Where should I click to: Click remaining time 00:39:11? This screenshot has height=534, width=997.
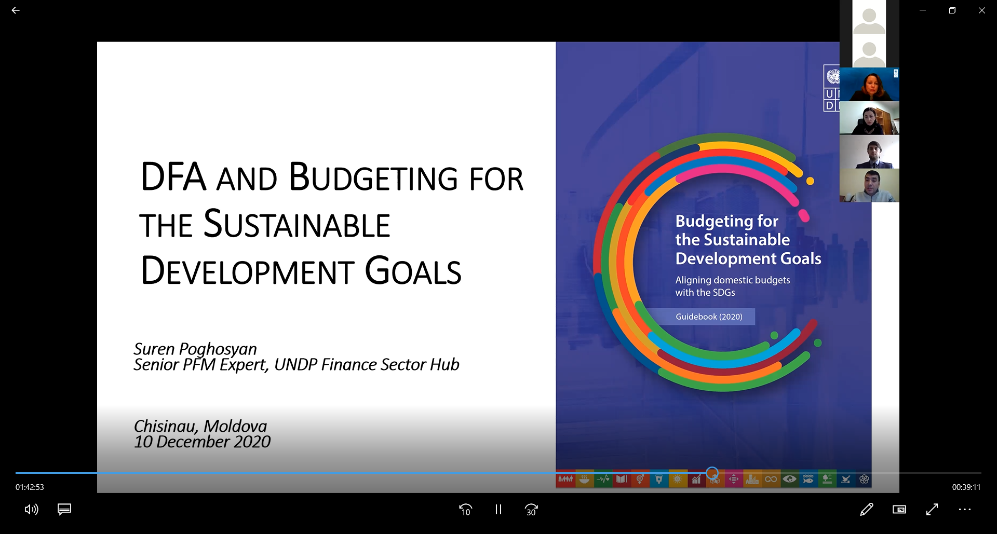point(966,487)
